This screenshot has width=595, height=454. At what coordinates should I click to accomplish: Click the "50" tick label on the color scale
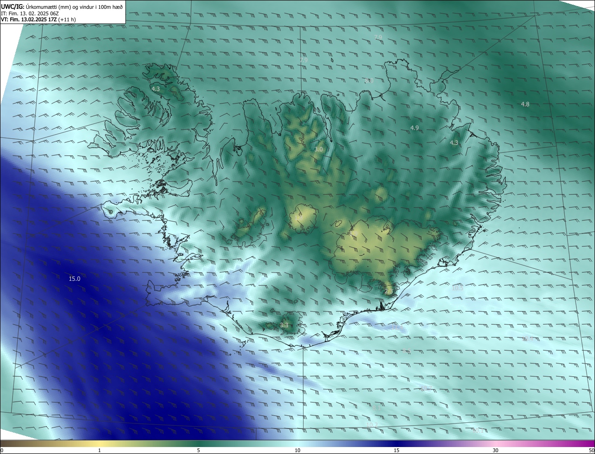pos(591,450)
